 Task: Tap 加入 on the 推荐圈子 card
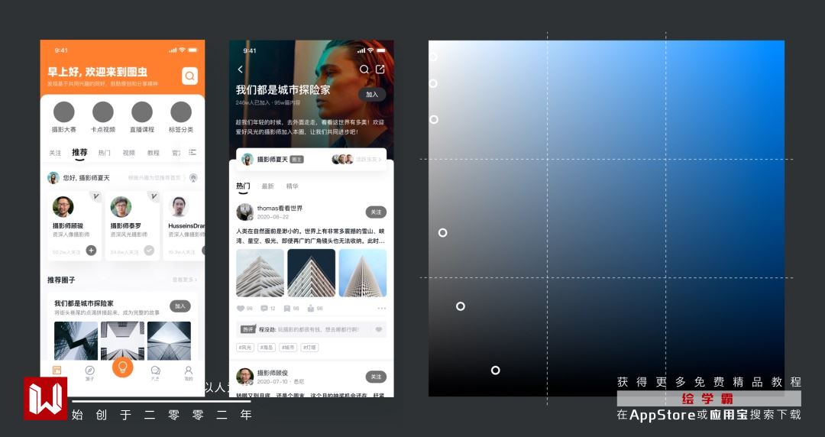click(x=180, y=306)
